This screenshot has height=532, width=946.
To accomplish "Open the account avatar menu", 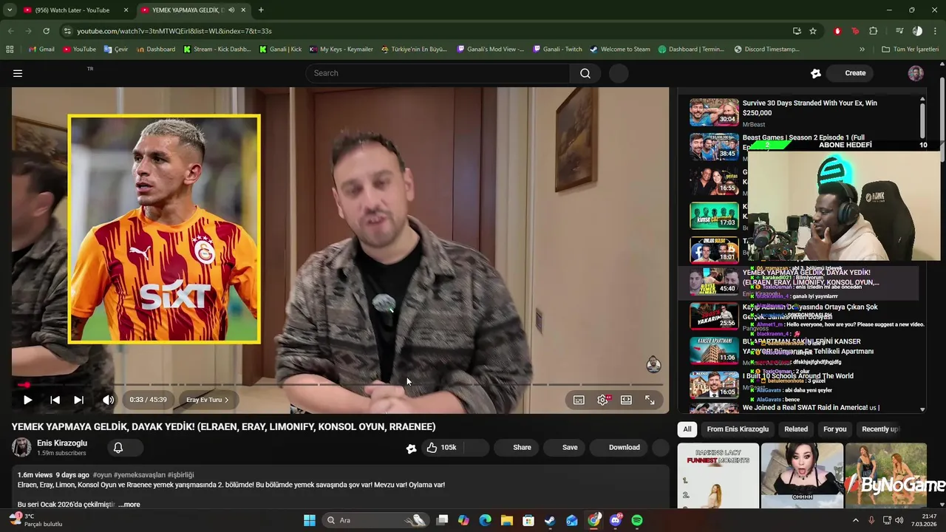I will click(x=916, y=73).
